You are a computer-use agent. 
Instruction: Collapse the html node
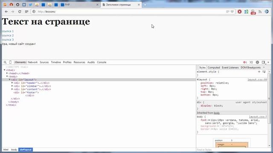coord(5,70)
